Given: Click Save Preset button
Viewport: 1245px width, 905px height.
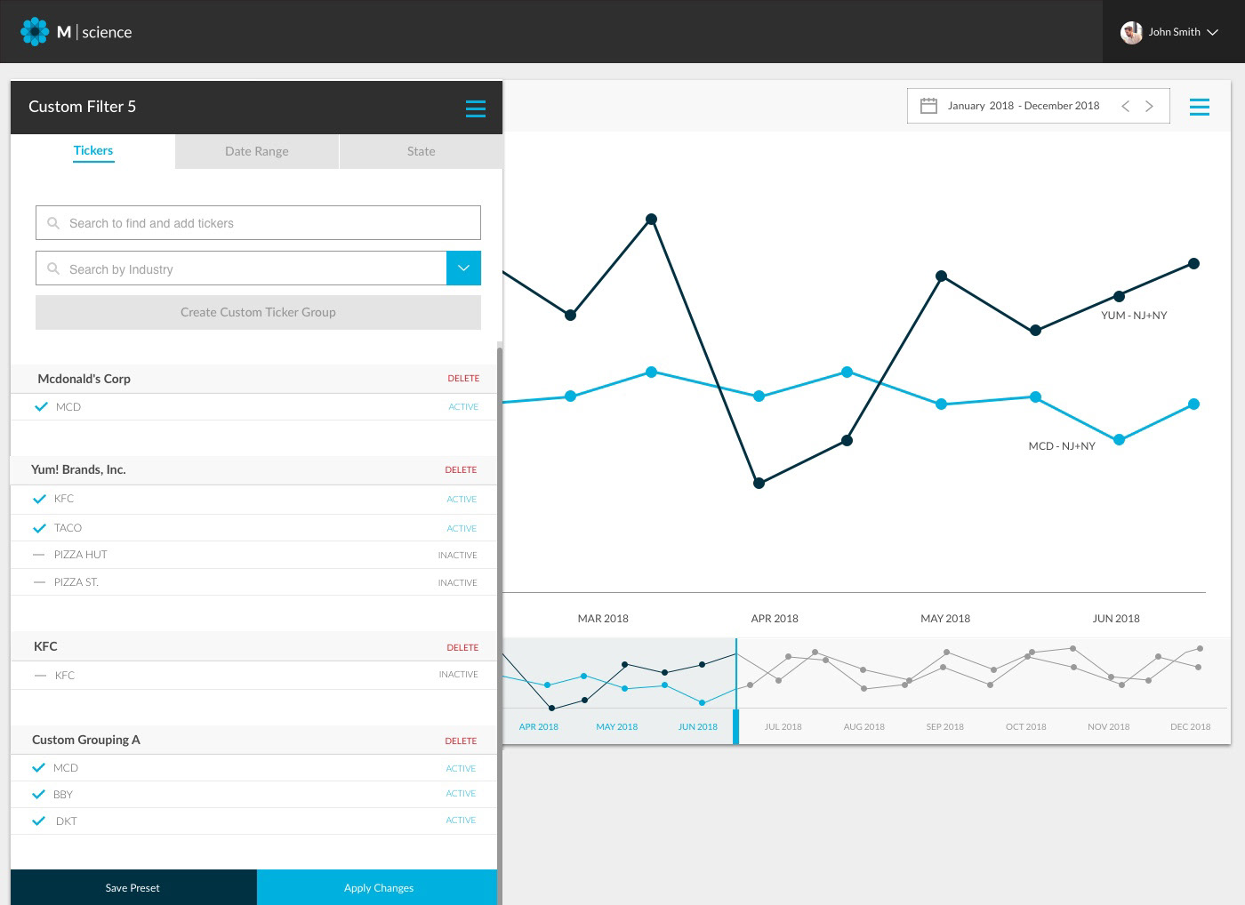Looking at the screenshot, I should click(x=133, y=887).
